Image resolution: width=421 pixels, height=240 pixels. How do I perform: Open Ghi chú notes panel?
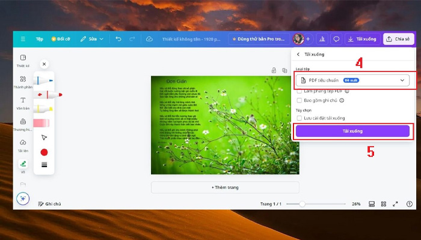pos(50,204)
